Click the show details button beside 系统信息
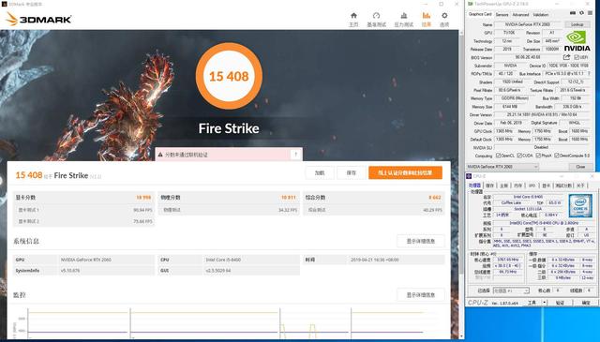This screenshot has height=342, width=600. tap(421, 242)
